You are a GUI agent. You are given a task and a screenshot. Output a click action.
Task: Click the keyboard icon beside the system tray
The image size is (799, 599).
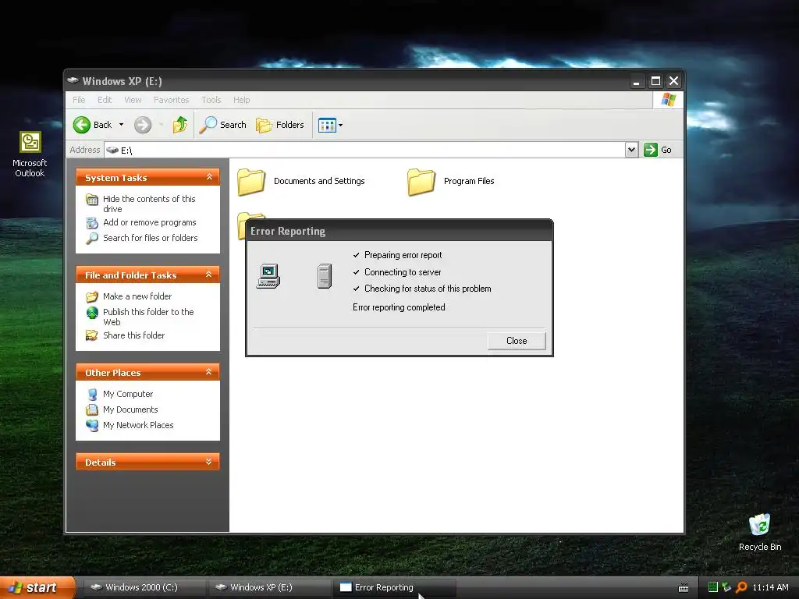click(x=684, y=588)
